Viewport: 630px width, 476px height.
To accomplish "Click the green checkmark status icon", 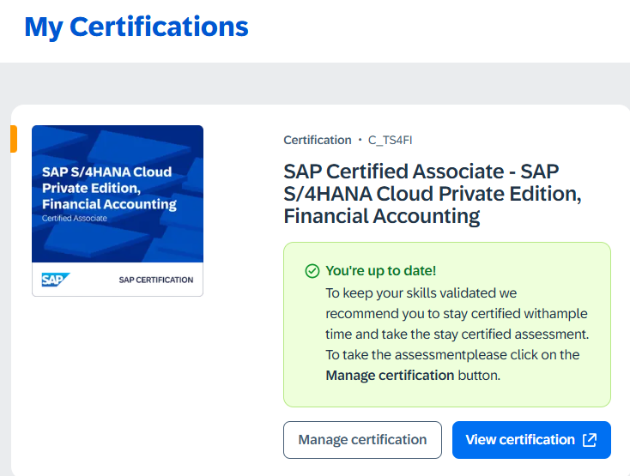I will pos(312,271).
